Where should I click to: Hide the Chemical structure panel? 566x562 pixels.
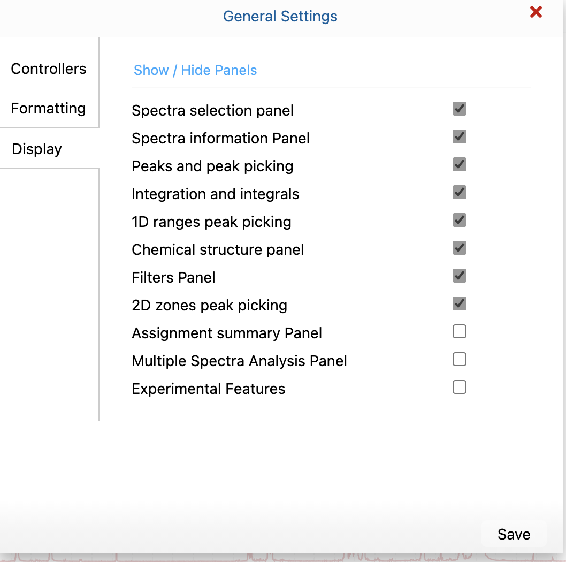point(459,248)
